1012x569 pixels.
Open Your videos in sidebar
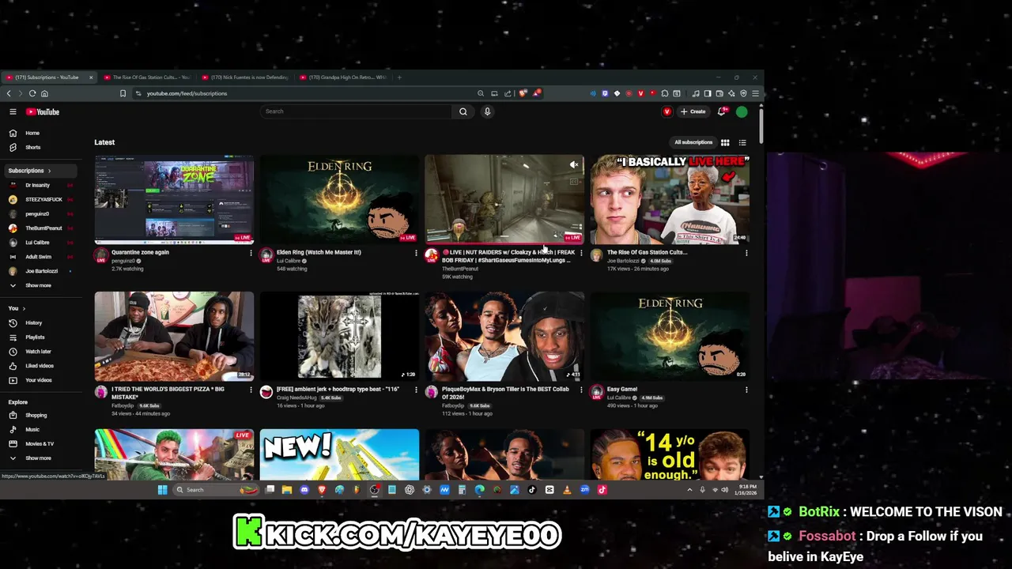41,380
